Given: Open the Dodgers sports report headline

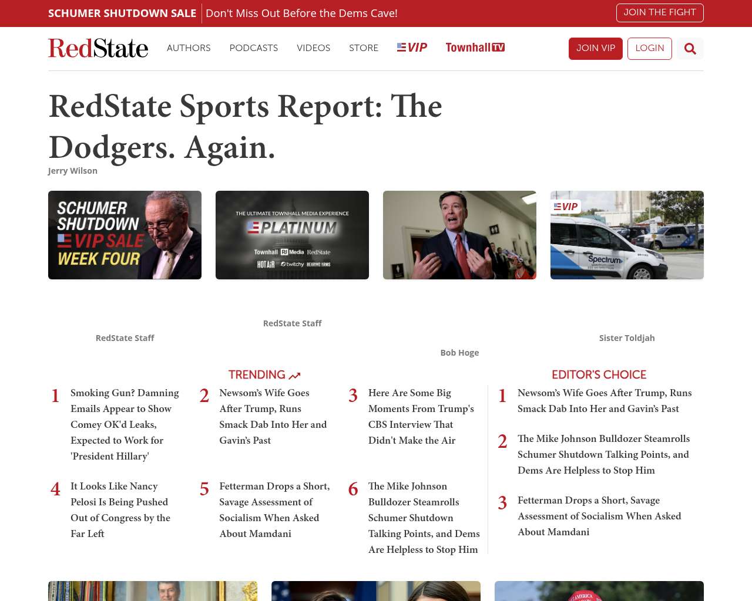Looking at the screenshot, I should [245, 126].
